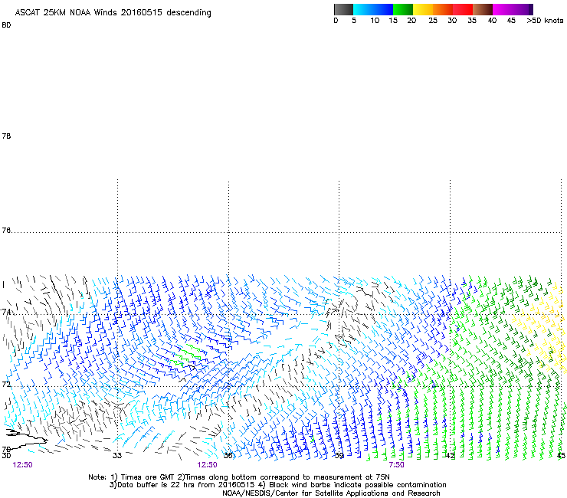The width and height of the screenshot is (567, 498).
Task: Pick the green 15-20 knots color bar segment
Action: (403, 9)
